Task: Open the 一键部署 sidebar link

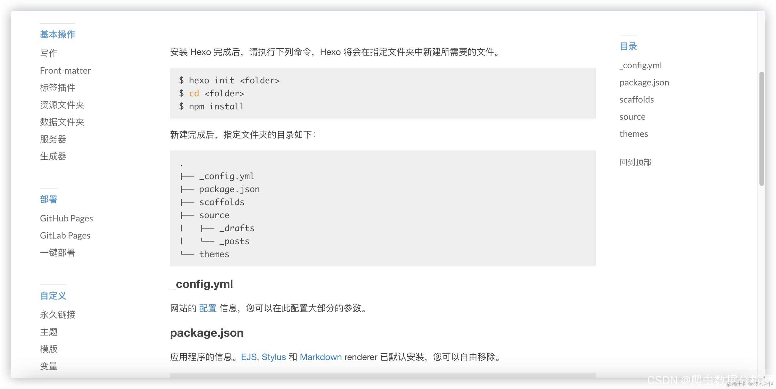Action: [x=57, y=253]
